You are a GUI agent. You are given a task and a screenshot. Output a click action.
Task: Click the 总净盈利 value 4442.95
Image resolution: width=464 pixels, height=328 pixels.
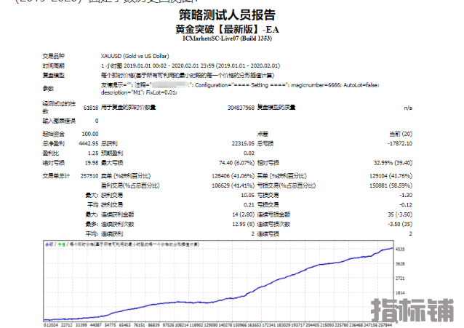point(87,143)
